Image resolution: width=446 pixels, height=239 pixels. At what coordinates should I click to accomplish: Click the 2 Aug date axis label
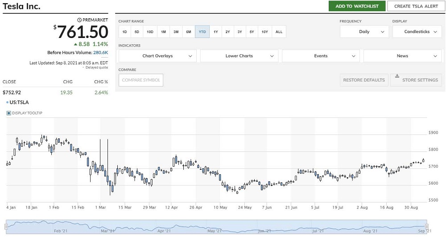click(x=362, y=207)
